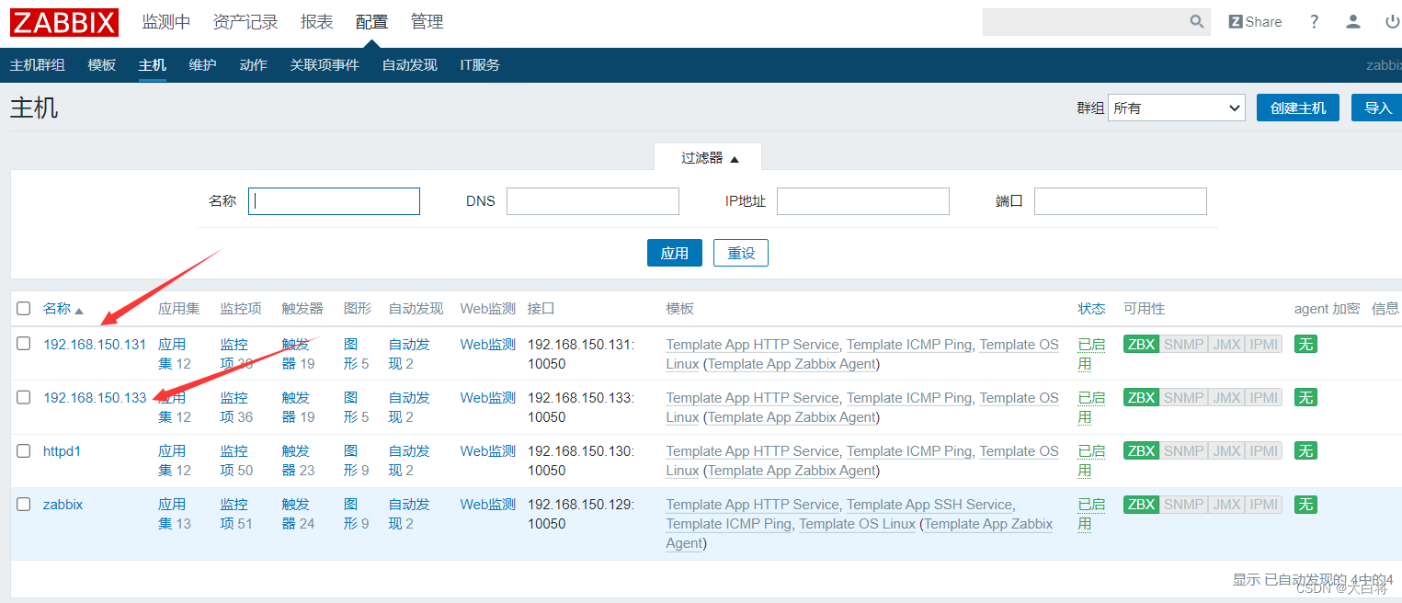Click JMX badge in the httpd1 row
The image size is (1402, 603).
pos(1226,450)
